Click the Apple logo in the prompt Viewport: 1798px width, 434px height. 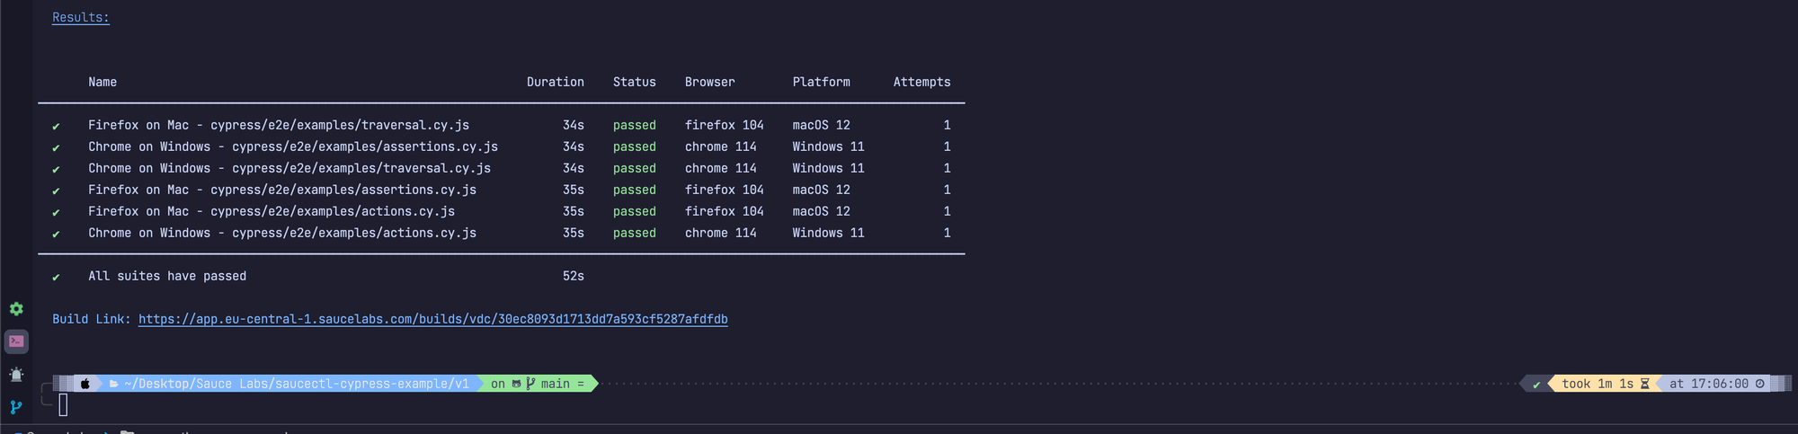pyautogui.click(x=85, y=384)
